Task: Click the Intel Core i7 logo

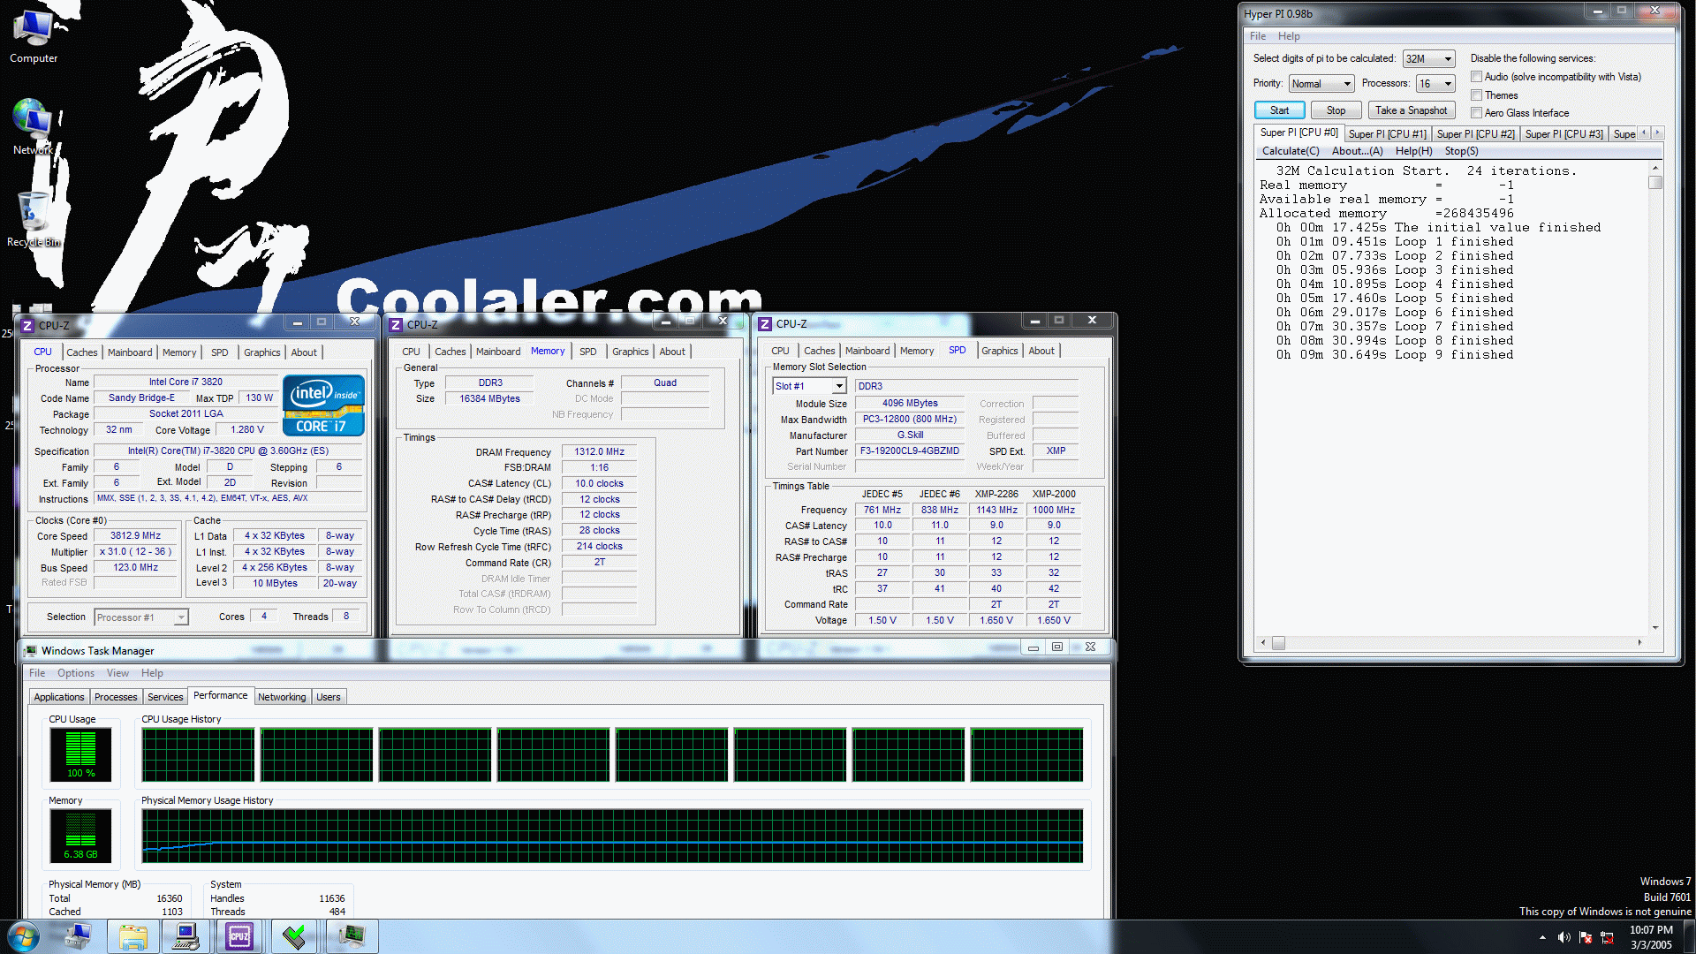Action: (x=323, y=405)
